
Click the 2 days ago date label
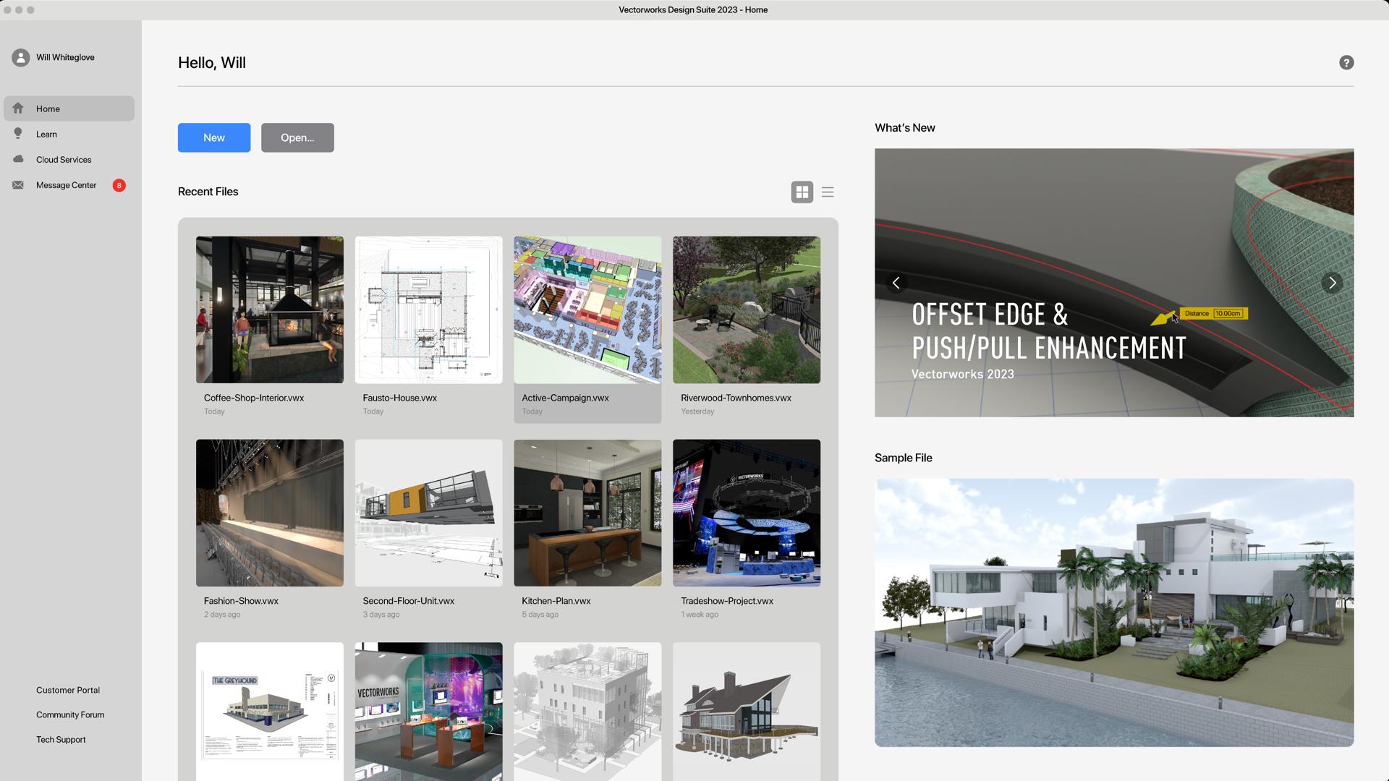click(x=222, y=615)
